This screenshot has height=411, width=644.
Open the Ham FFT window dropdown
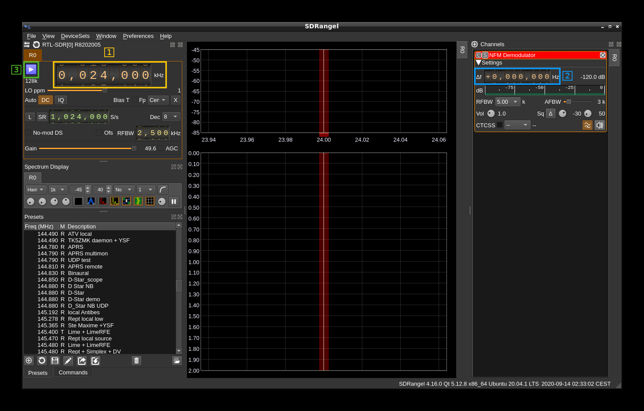point(36,190)
